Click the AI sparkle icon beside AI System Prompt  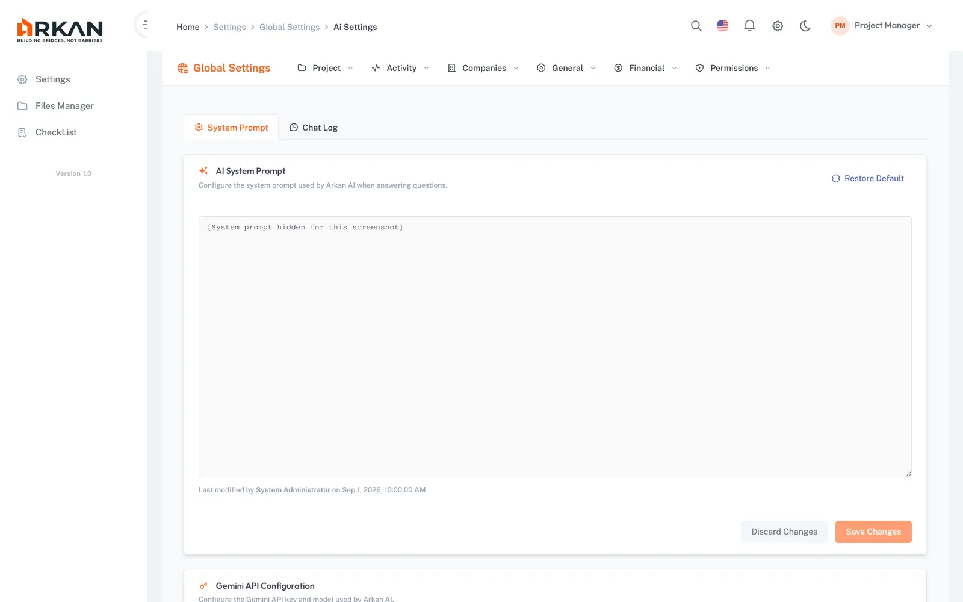(x=203, y=171)
